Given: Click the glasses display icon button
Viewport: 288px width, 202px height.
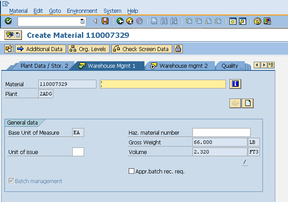Looking at the screenshot, I should point(235,103).
